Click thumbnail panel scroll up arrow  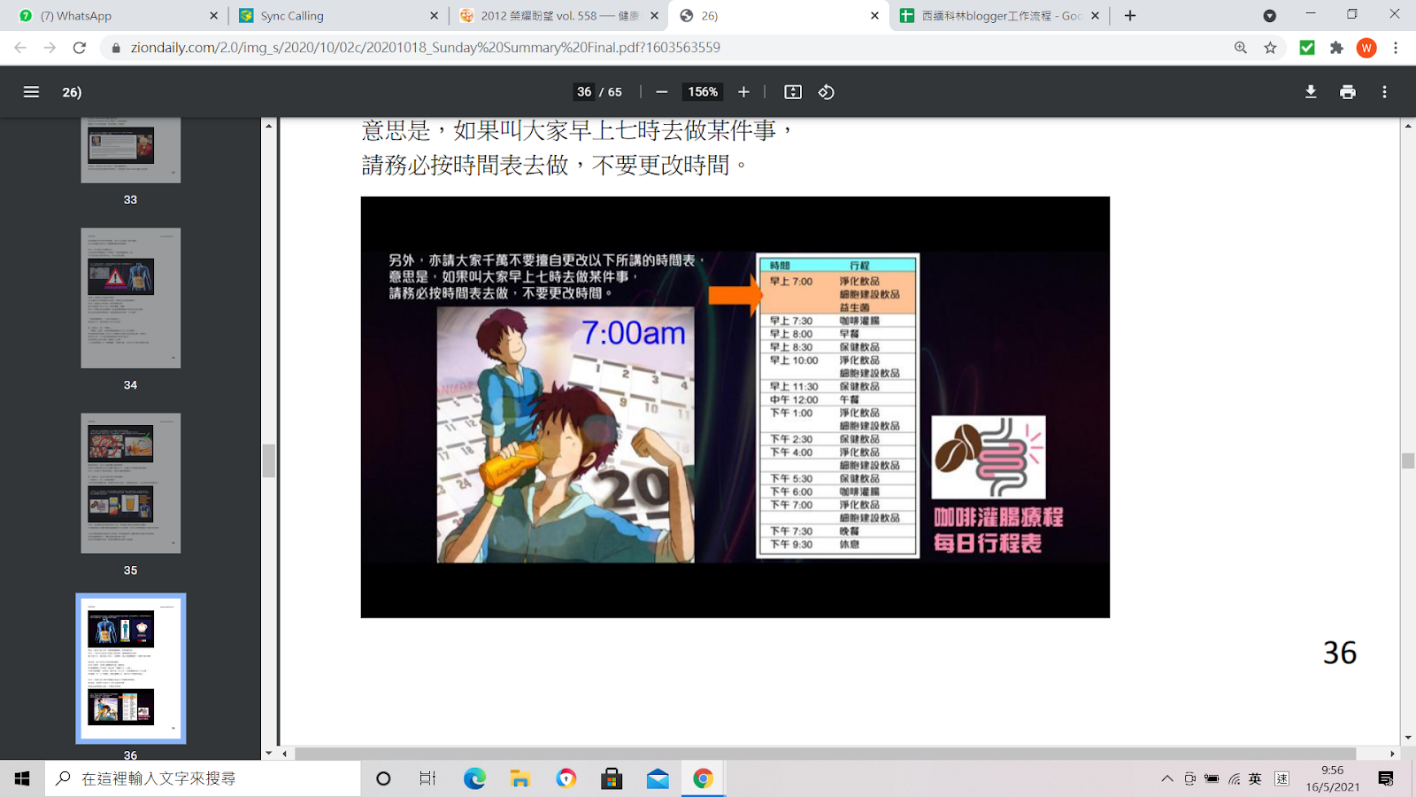268,126
